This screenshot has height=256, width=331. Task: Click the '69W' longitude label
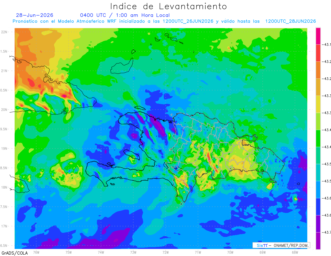263,252
